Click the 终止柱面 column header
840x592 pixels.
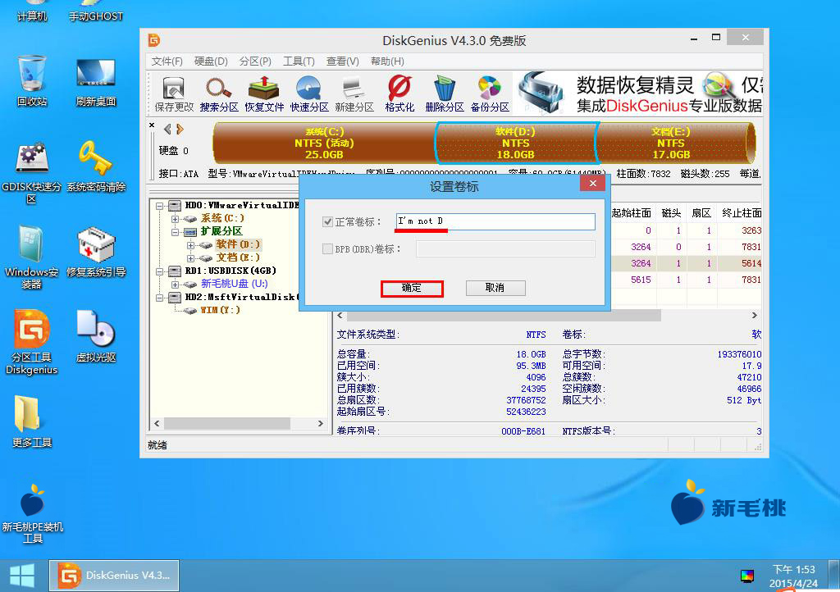click(x=742, y=213)
